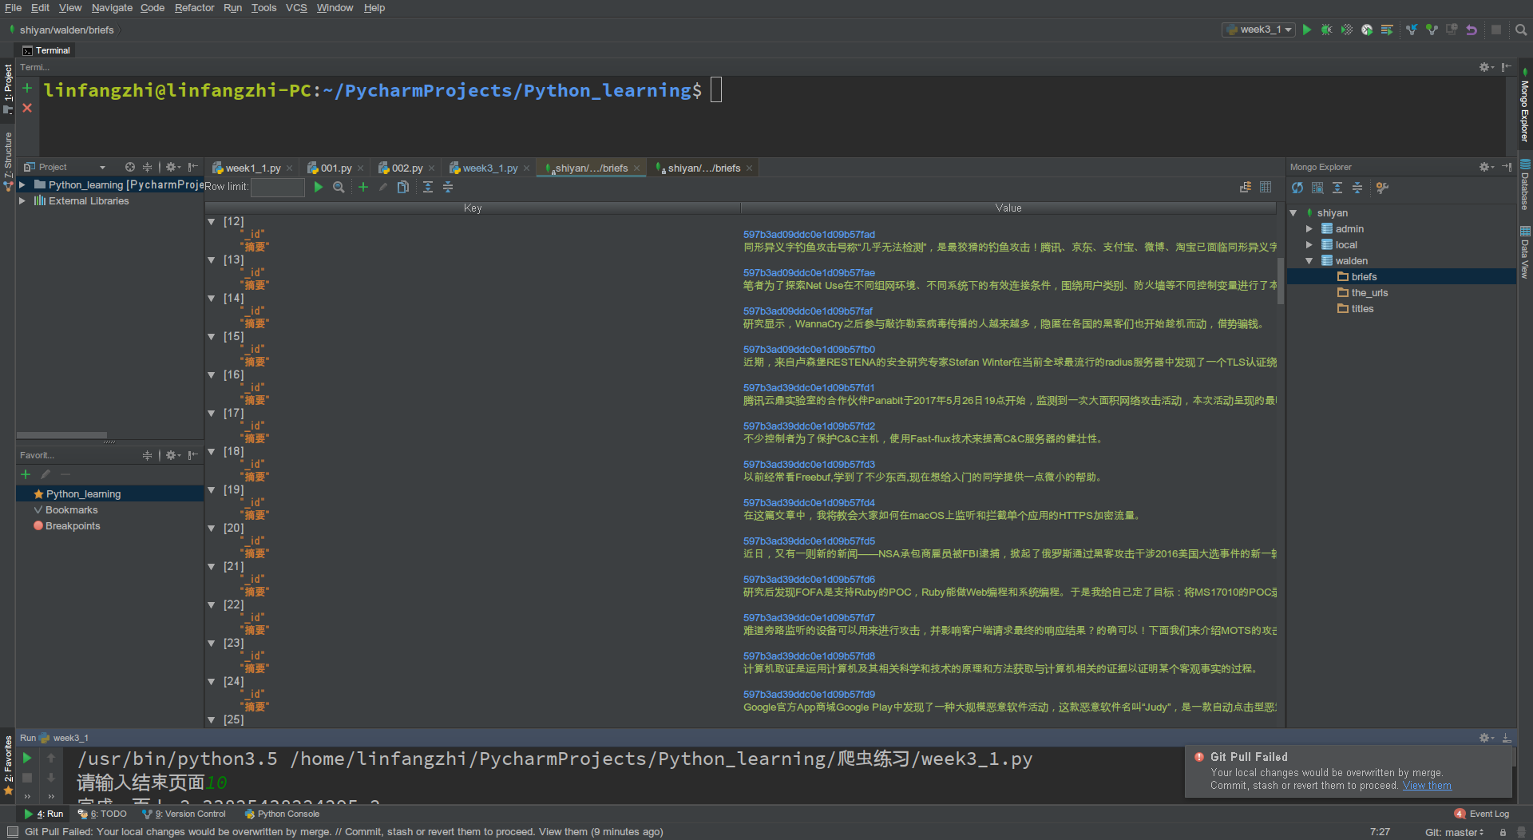
Task: Revert changes with purple arrow icon
Action: pyautogui.click(x=1472, y=30)
